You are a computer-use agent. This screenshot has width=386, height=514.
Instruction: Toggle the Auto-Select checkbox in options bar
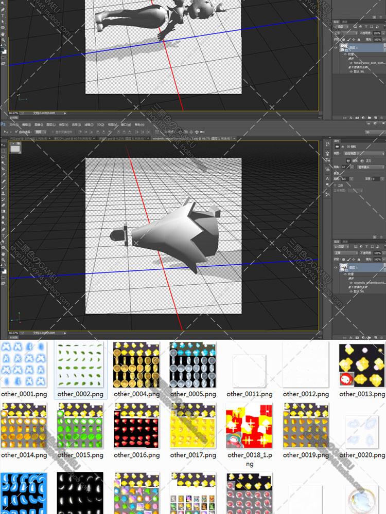16,132
